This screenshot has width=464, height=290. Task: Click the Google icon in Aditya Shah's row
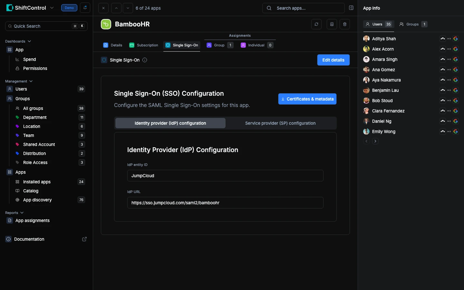[x=456, y=39]
